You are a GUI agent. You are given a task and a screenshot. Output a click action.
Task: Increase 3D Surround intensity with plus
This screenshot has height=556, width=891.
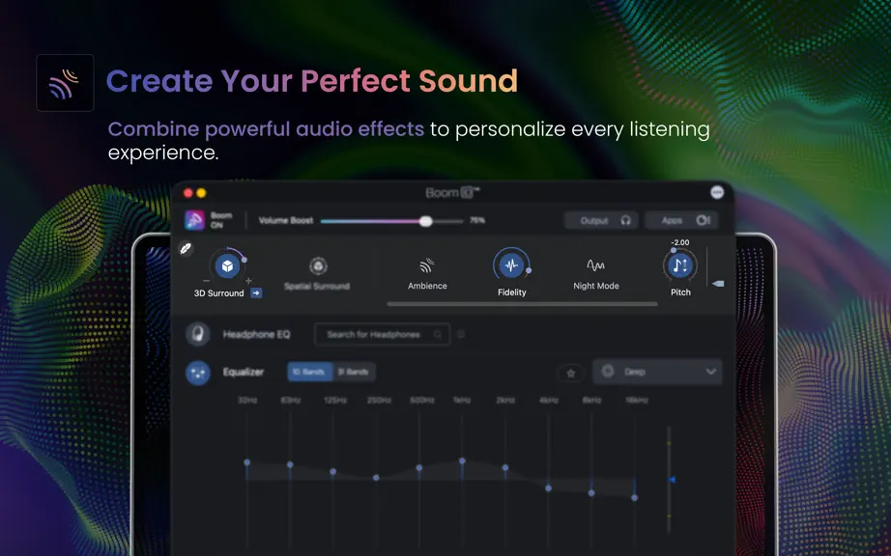(248, 281)
